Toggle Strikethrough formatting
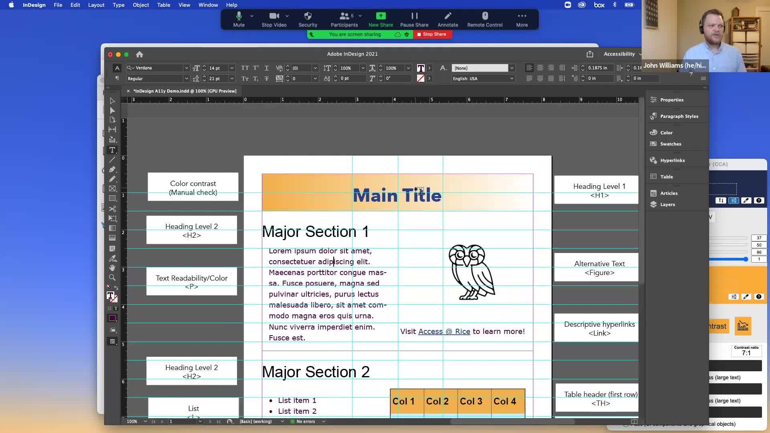Screen dimensions: 770x433 tap(266, 79)
